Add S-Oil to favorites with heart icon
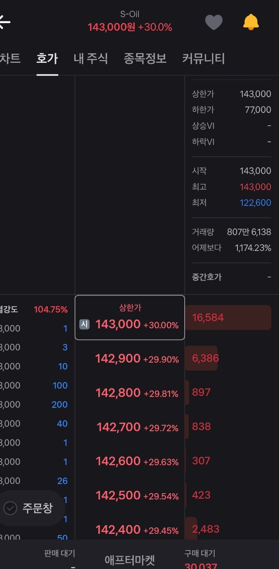This screenshot has width=279, height=569. (214, 22)
